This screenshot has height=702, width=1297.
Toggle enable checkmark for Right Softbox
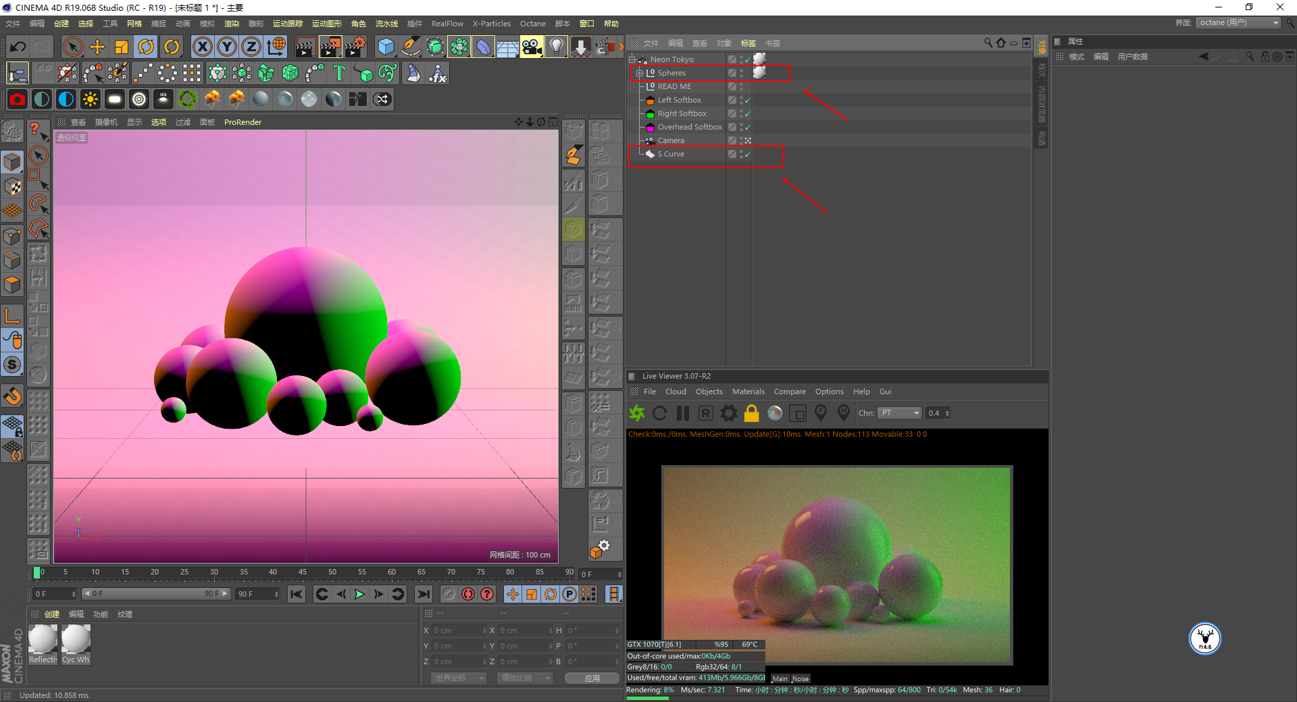(x=748, y=114)
